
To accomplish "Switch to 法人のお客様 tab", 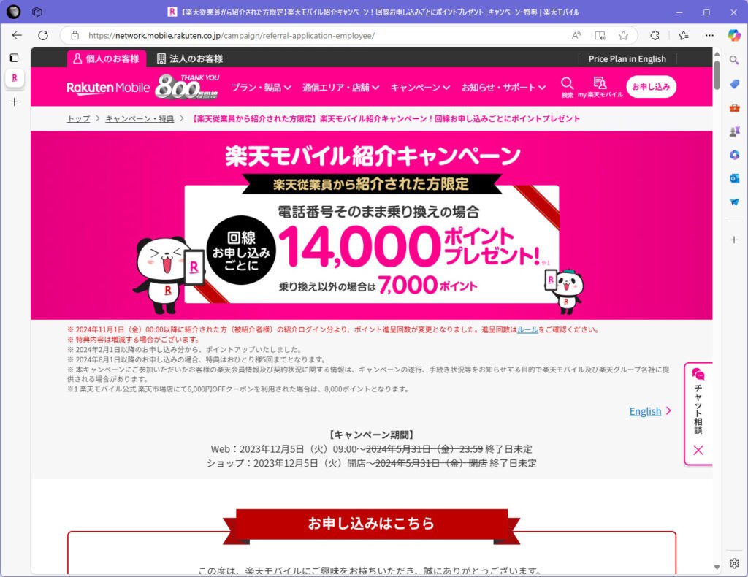I will click(190, 58).
